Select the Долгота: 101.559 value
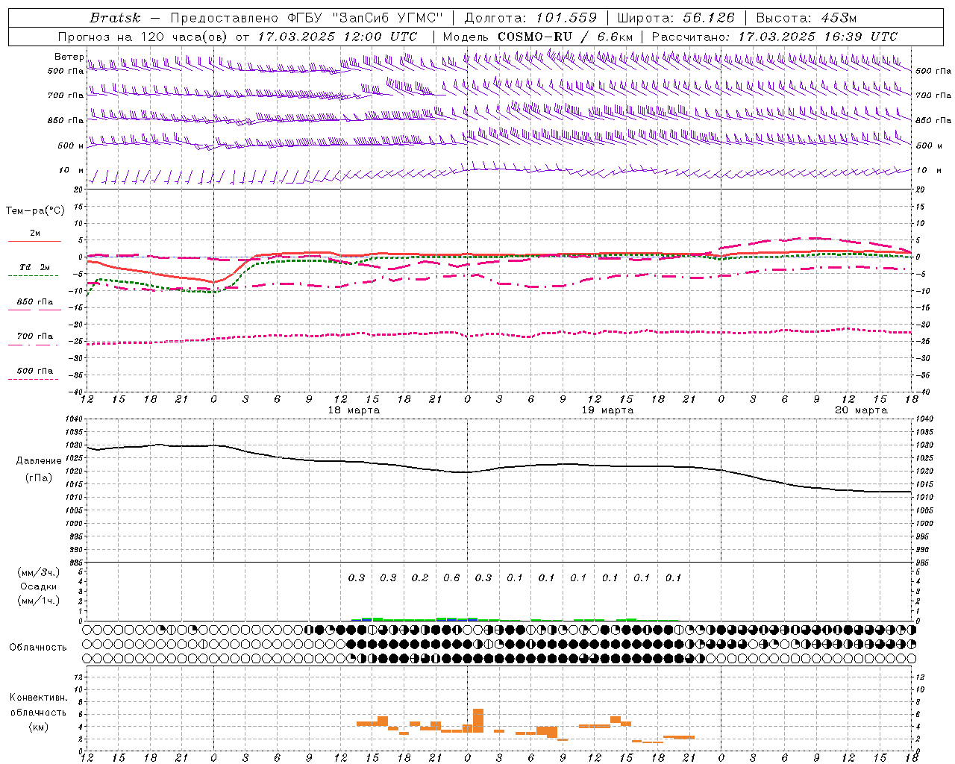The image size is (955, 764). 530,18
